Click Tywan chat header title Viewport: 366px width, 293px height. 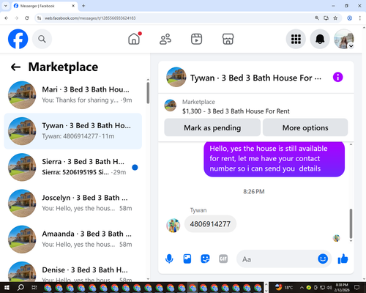point(255,78)
